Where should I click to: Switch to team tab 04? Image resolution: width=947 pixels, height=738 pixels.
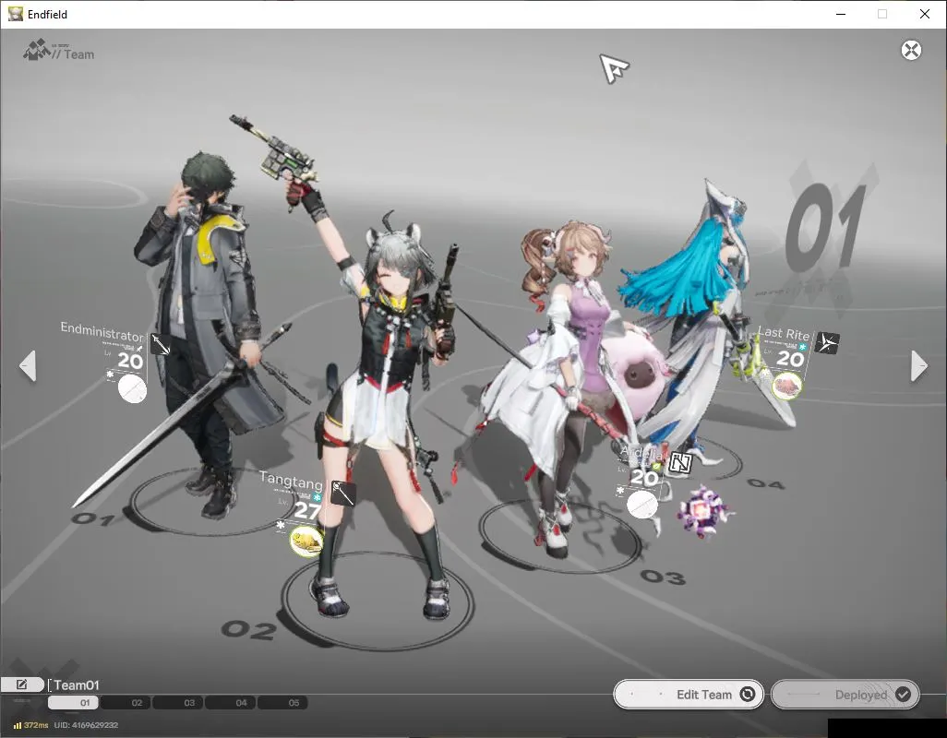(241, 703)
